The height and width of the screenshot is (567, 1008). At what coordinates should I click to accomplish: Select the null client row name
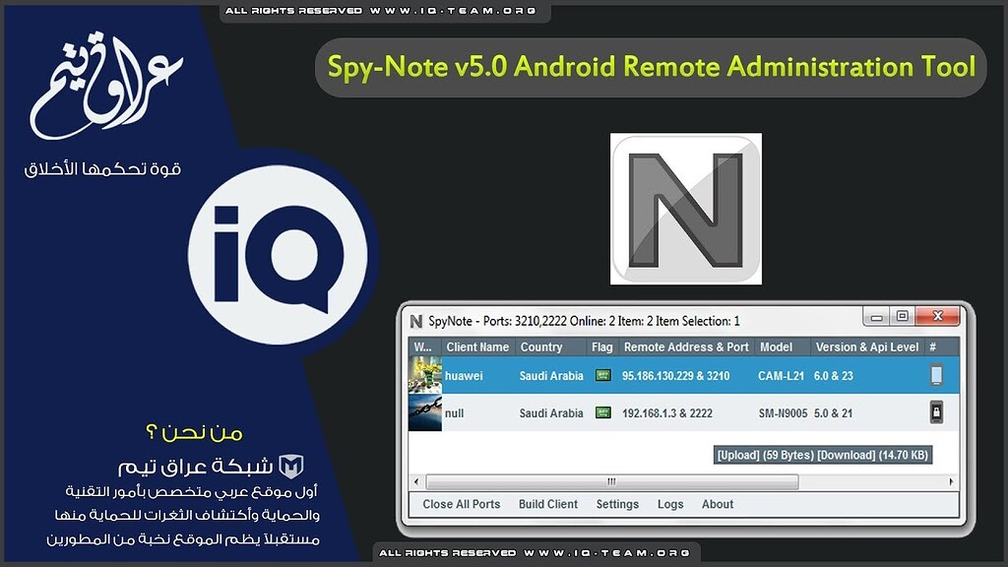pyautogui.click(x=455, y=413)
